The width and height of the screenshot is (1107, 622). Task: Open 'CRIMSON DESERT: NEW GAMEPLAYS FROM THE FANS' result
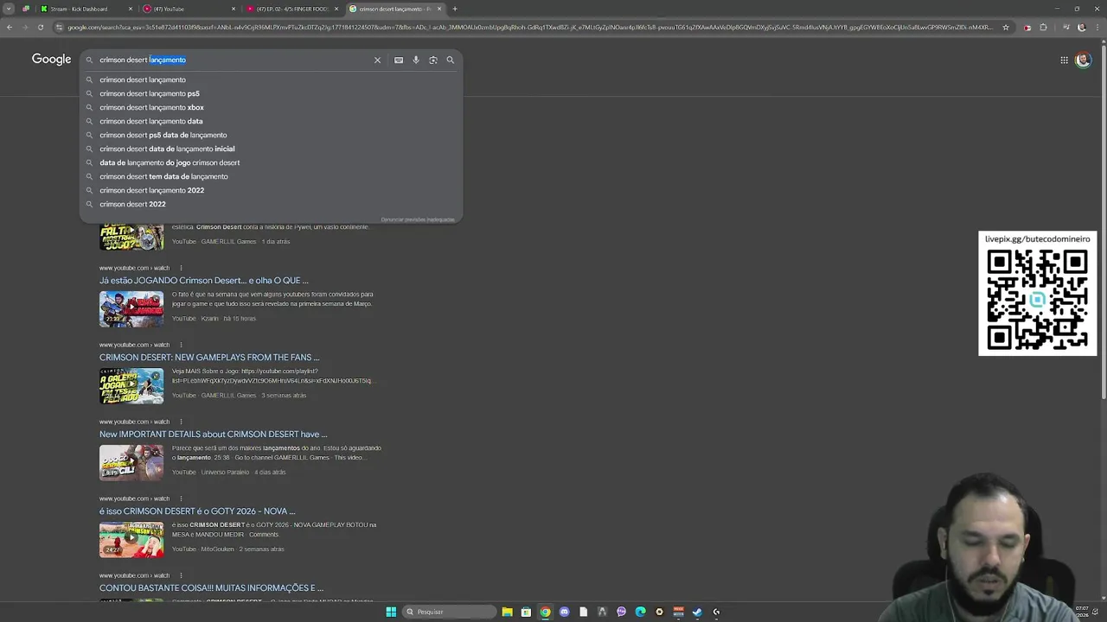tap(209, 357)
